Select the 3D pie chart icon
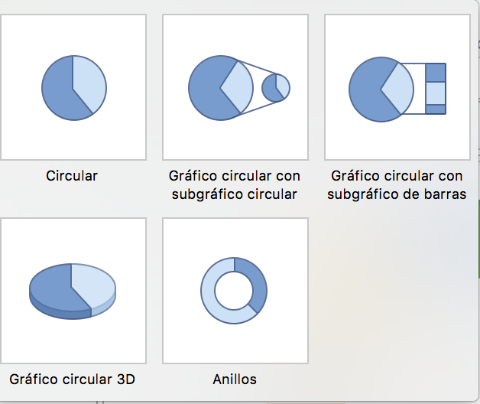The width and height of the screenshot is (480, 404). click(73, 291)
